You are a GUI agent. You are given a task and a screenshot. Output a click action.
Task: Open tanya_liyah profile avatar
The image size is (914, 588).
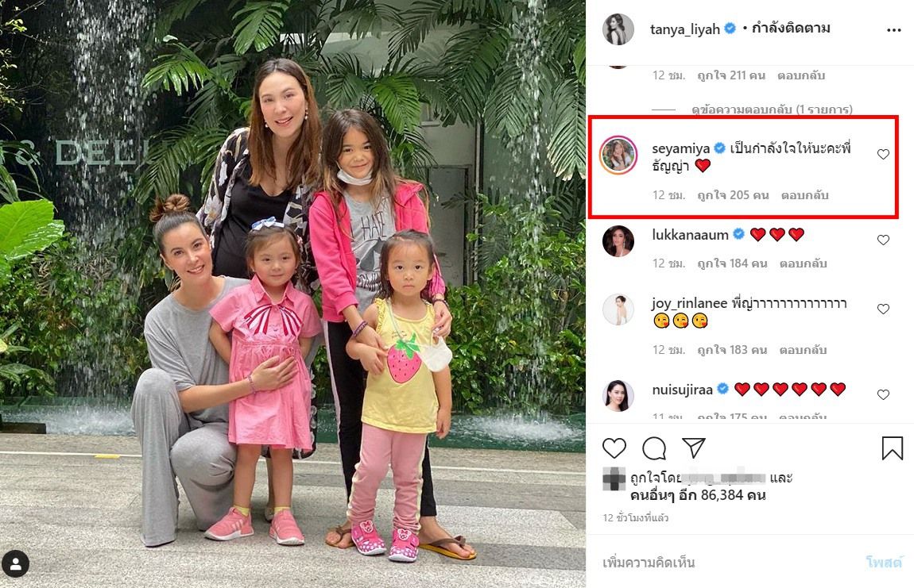618,29
